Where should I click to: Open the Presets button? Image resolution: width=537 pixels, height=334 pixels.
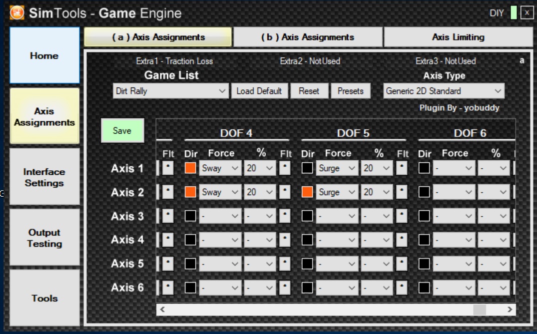pyautogui.click(x=350, y=91)
